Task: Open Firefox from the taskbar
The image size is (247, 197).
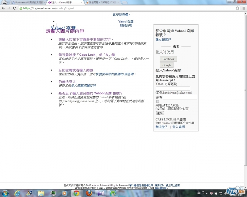Action: [89, 193]
